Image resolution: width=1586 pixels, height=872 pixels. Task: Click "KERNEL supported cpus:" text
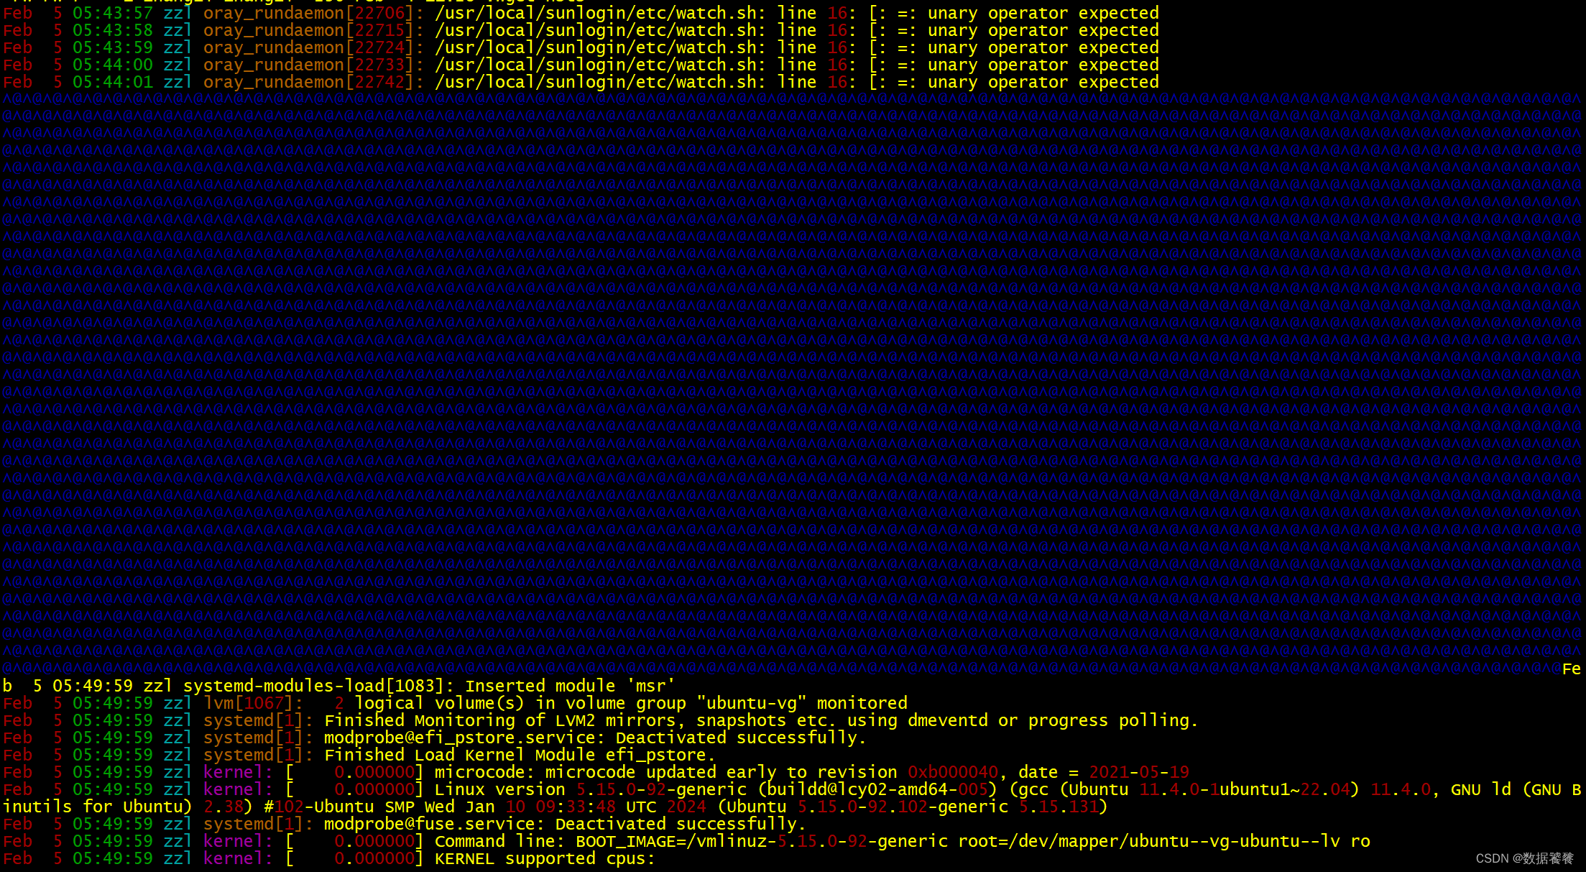tap(544, 858)
